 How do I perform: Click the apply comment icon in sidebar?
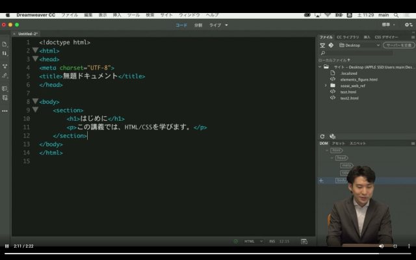(5, 88)
